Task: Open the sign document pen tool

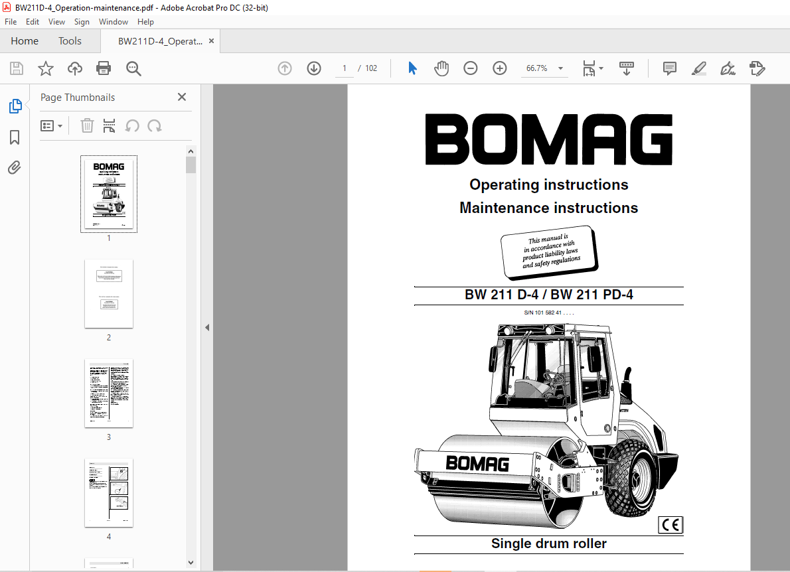Action: (728, 68)
